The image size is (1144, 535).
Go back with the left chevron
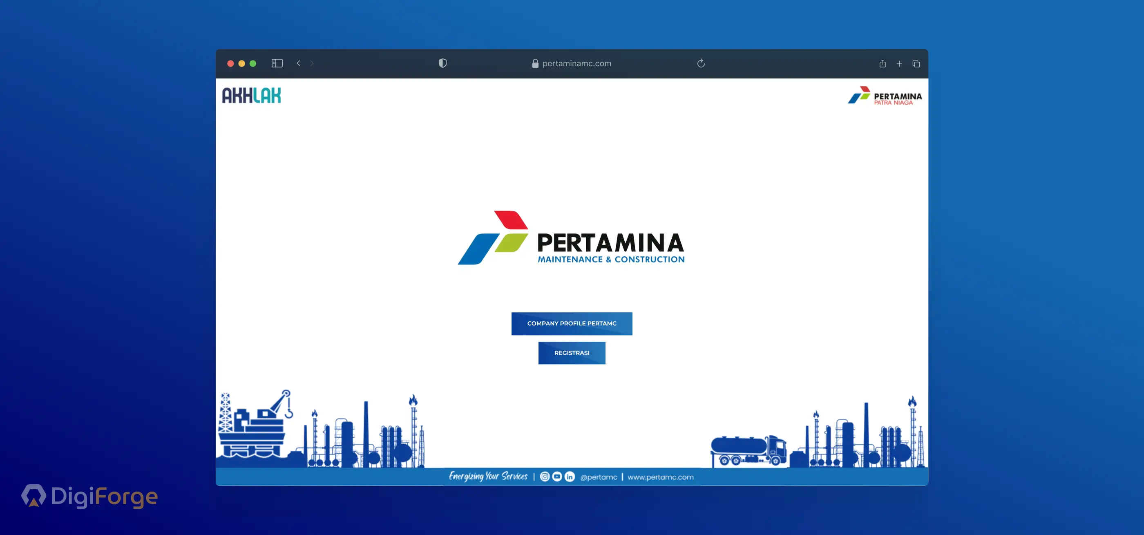coord(298,63)
